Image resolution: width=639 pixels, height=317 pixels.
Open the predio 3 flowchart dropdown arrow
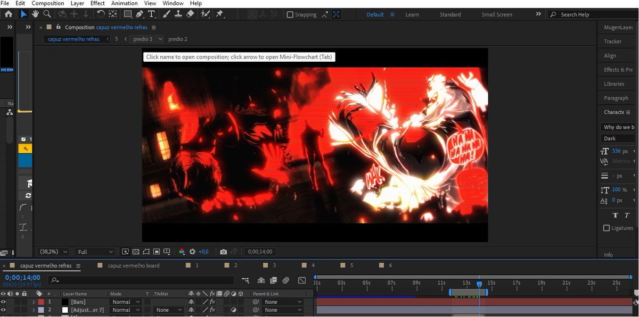[x=160, y=39]
